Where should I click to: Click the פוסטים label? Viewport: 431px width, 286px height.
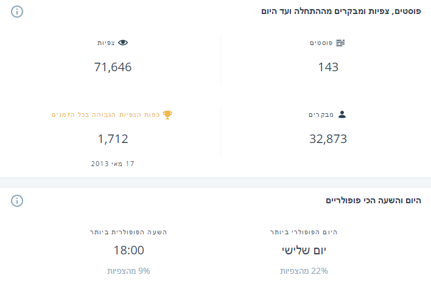321,43
